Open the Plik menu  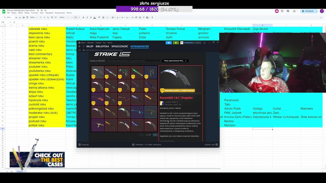8,13
